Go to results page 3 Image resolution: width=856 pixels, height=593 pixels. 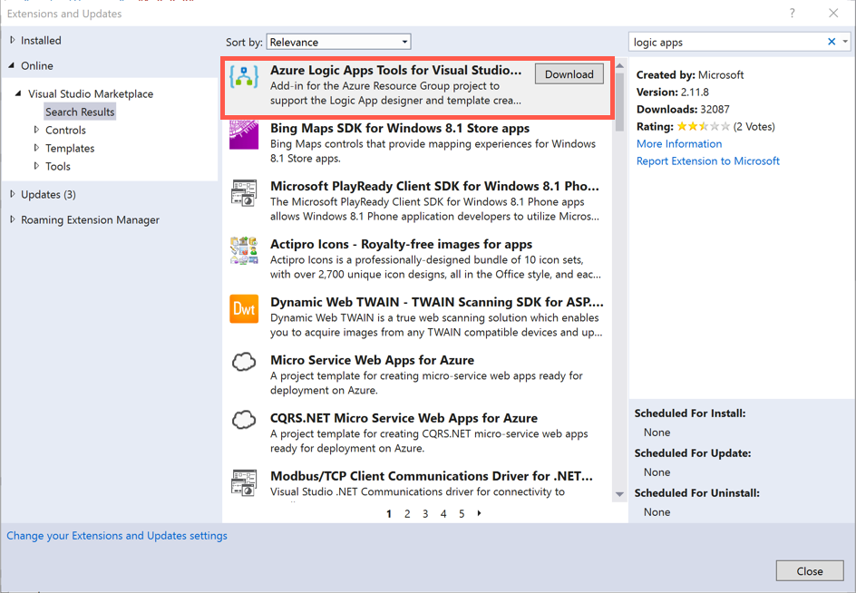(425, 514)
